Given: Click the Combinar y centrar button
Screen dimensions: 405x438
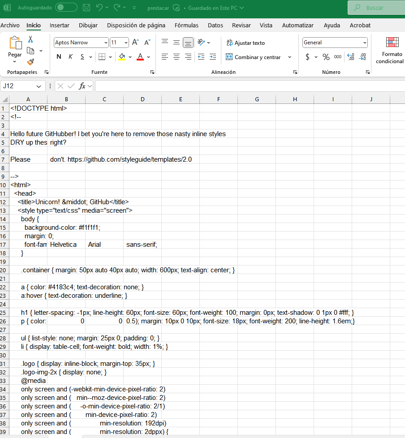Looking at the screenshot, I should [253, 57].
